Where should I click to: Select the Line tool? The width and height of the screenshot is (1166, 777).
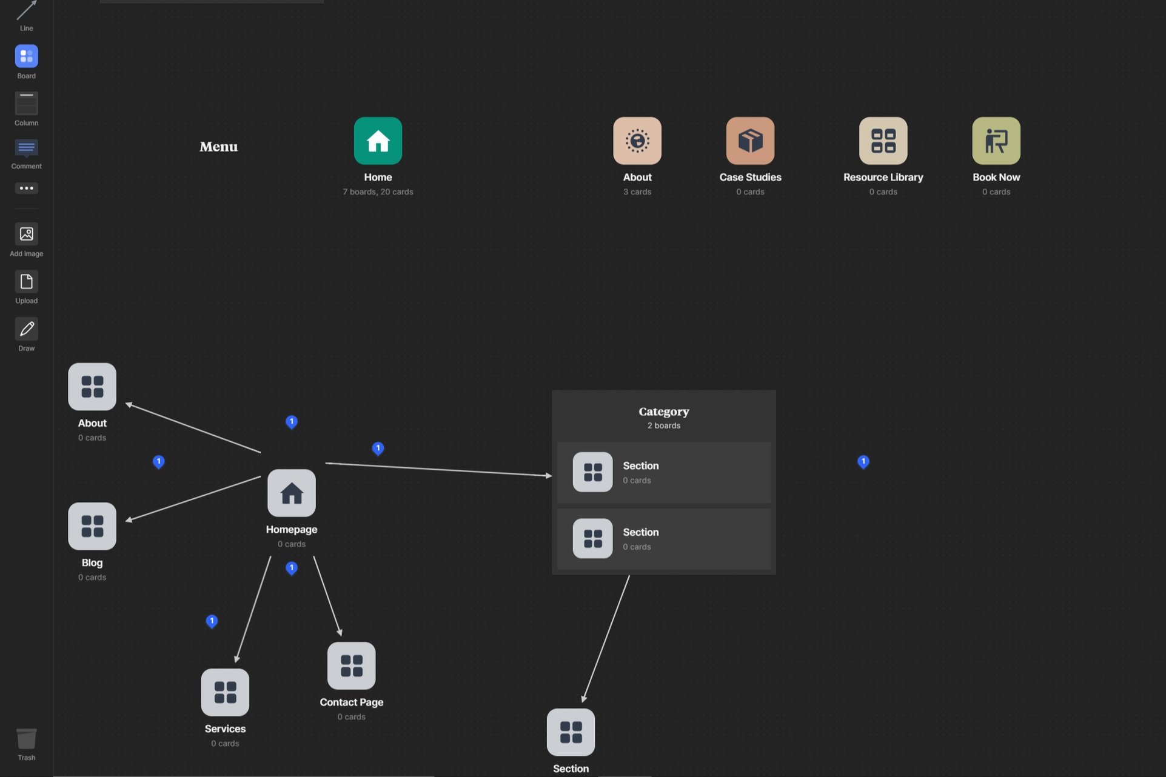coord(26,15)
